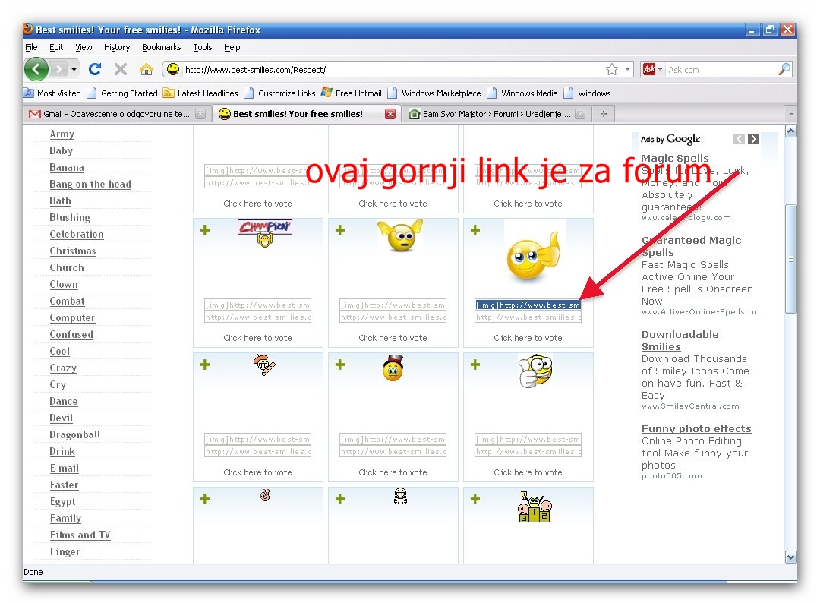Click the page scrollbar down arrow

pyautogui.click(x=791, y=557)
